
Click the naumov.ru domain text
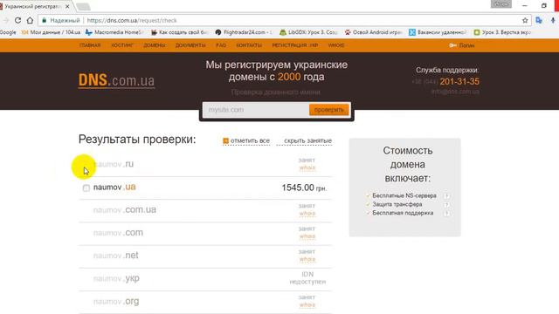pyautogui.click(x=114, y=164)
